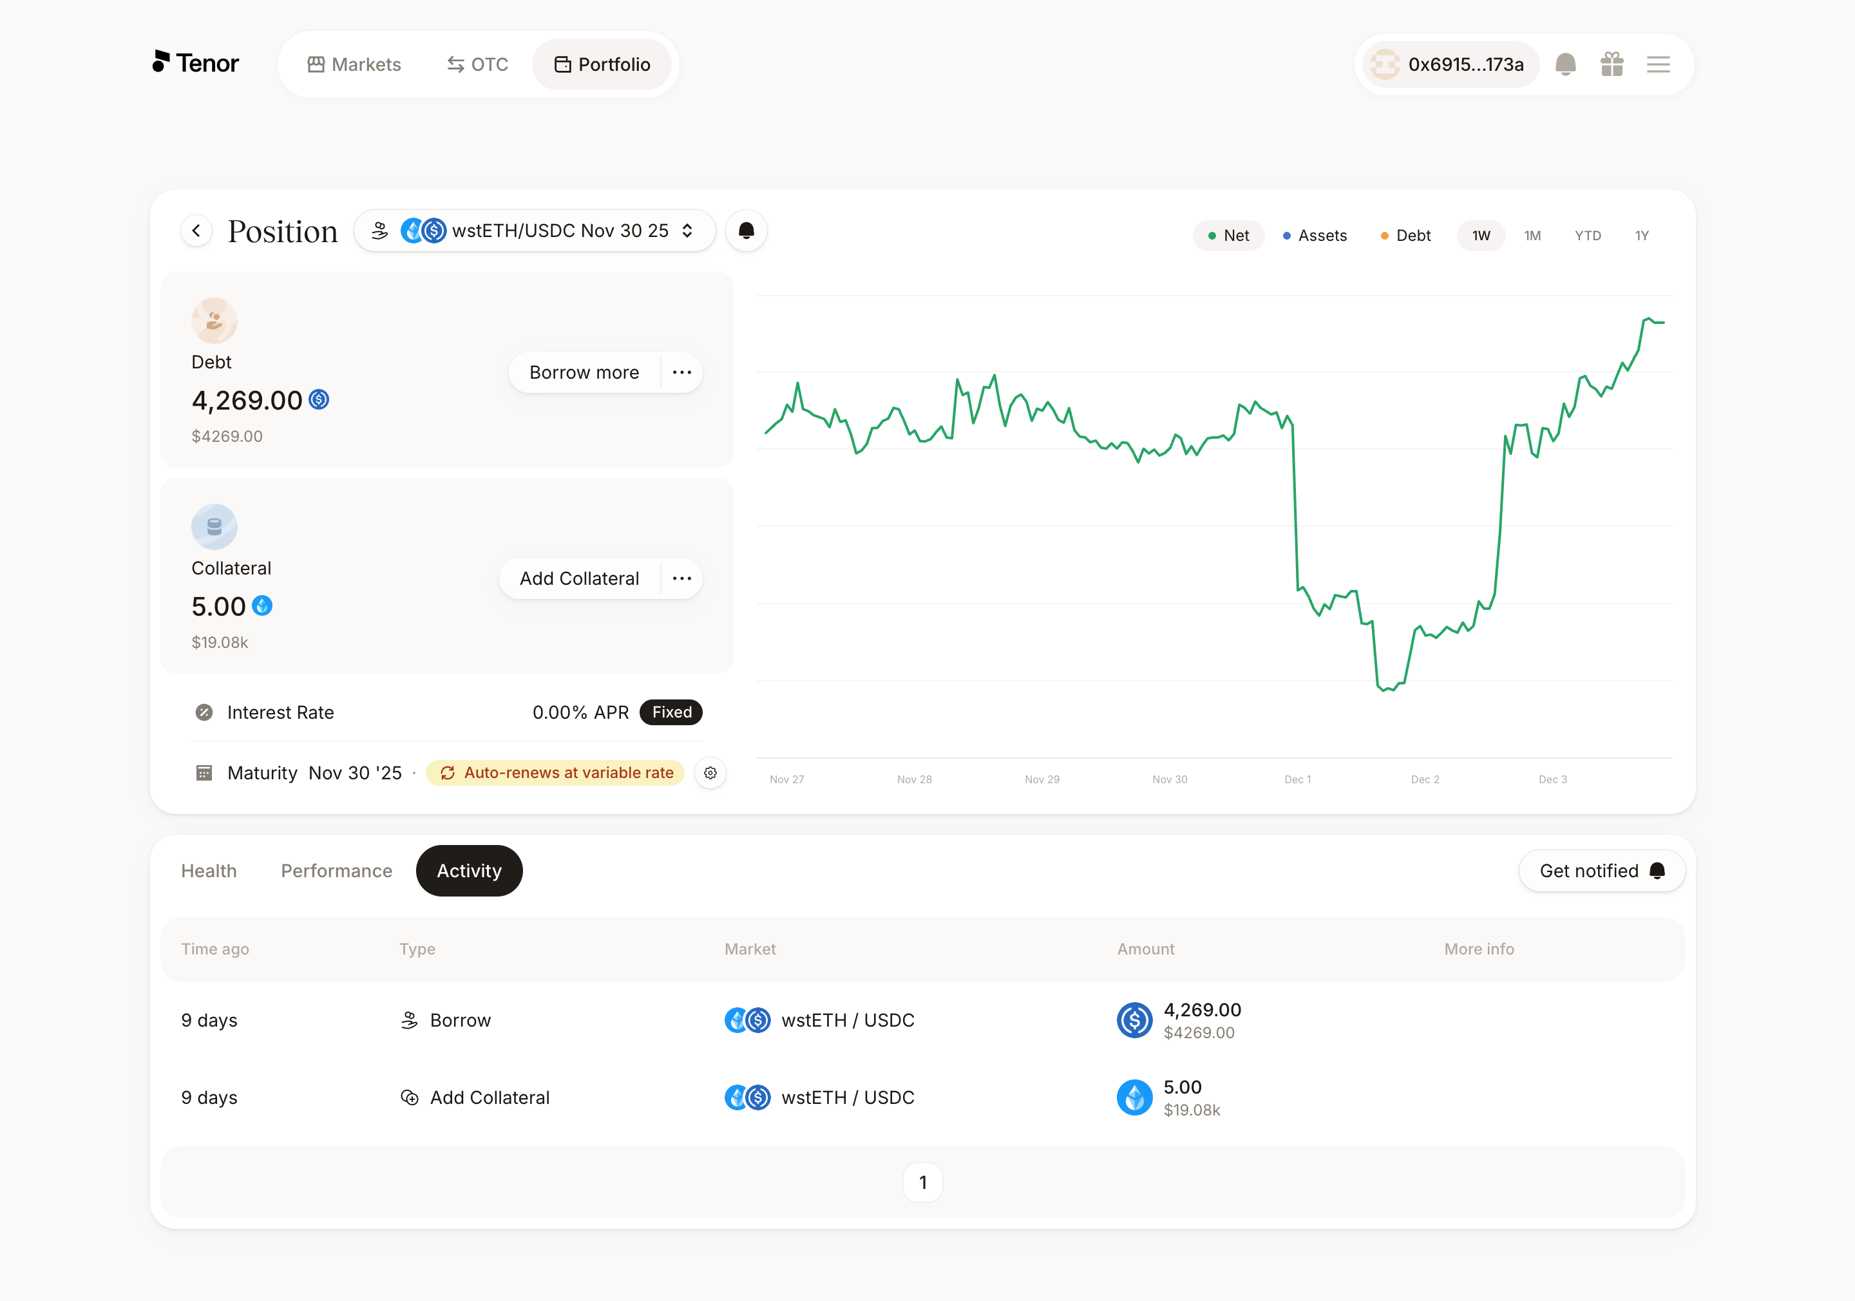Click the USDC coin icon in Borrow row
Viewport: 1855px width, 1301px height.
point(1134,1021)
